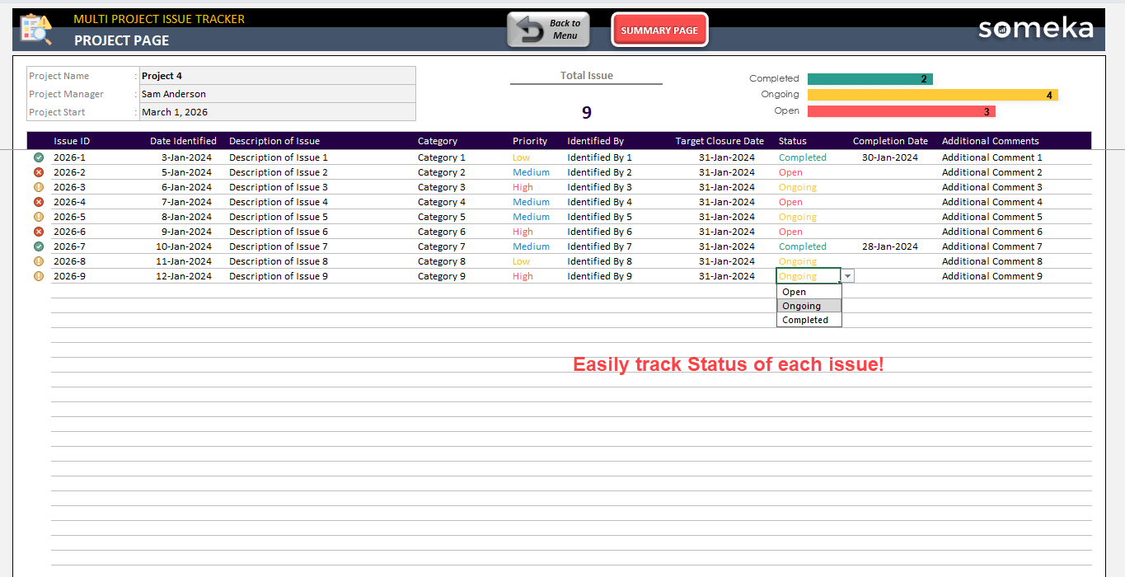This screenshot has height=577, width=1125.
Task: Open the status dropdown arrow for issue 2026-9
Action: [847, 276]
